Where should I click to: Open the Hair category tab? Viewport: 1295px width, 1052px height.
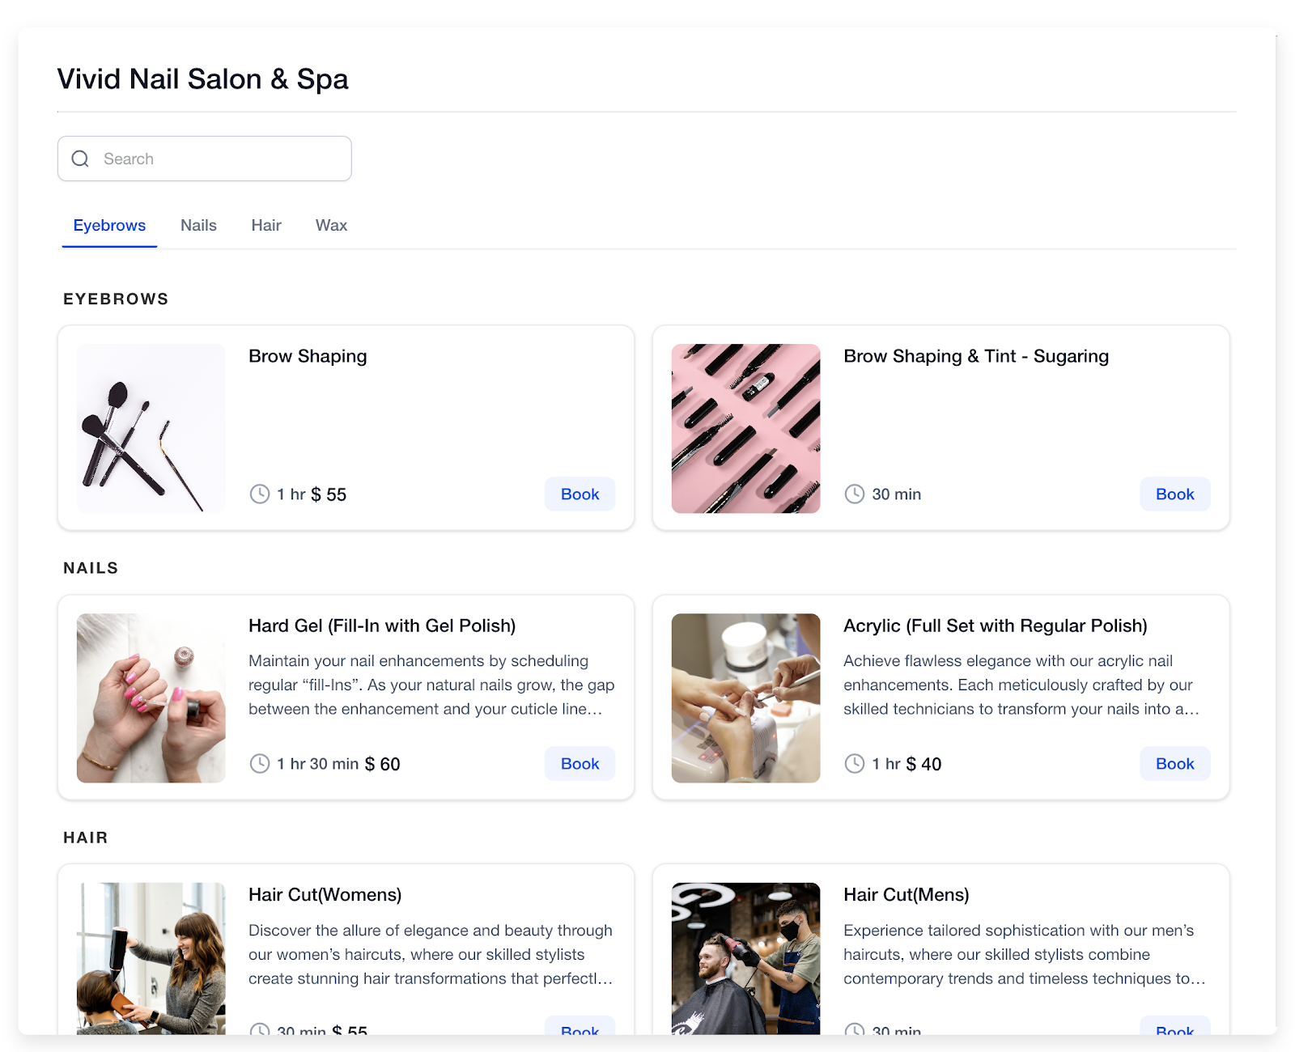click(x=266, y=225)
